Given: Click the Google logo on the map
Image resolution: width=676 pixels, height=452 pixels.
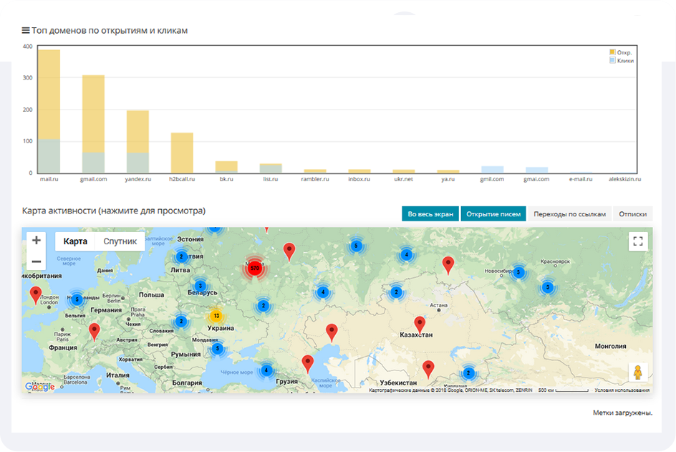Looking at the screenshot, I should pos(39,387).
